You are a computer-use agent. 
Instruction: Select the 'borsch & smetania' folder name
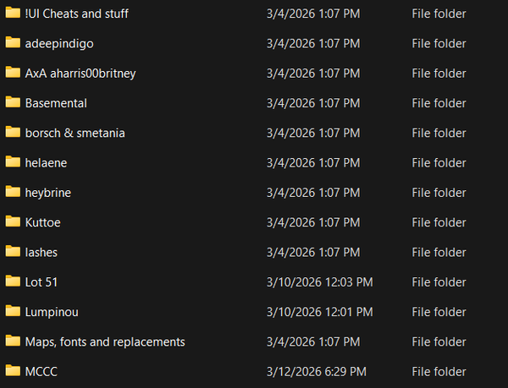click(75, 133)
